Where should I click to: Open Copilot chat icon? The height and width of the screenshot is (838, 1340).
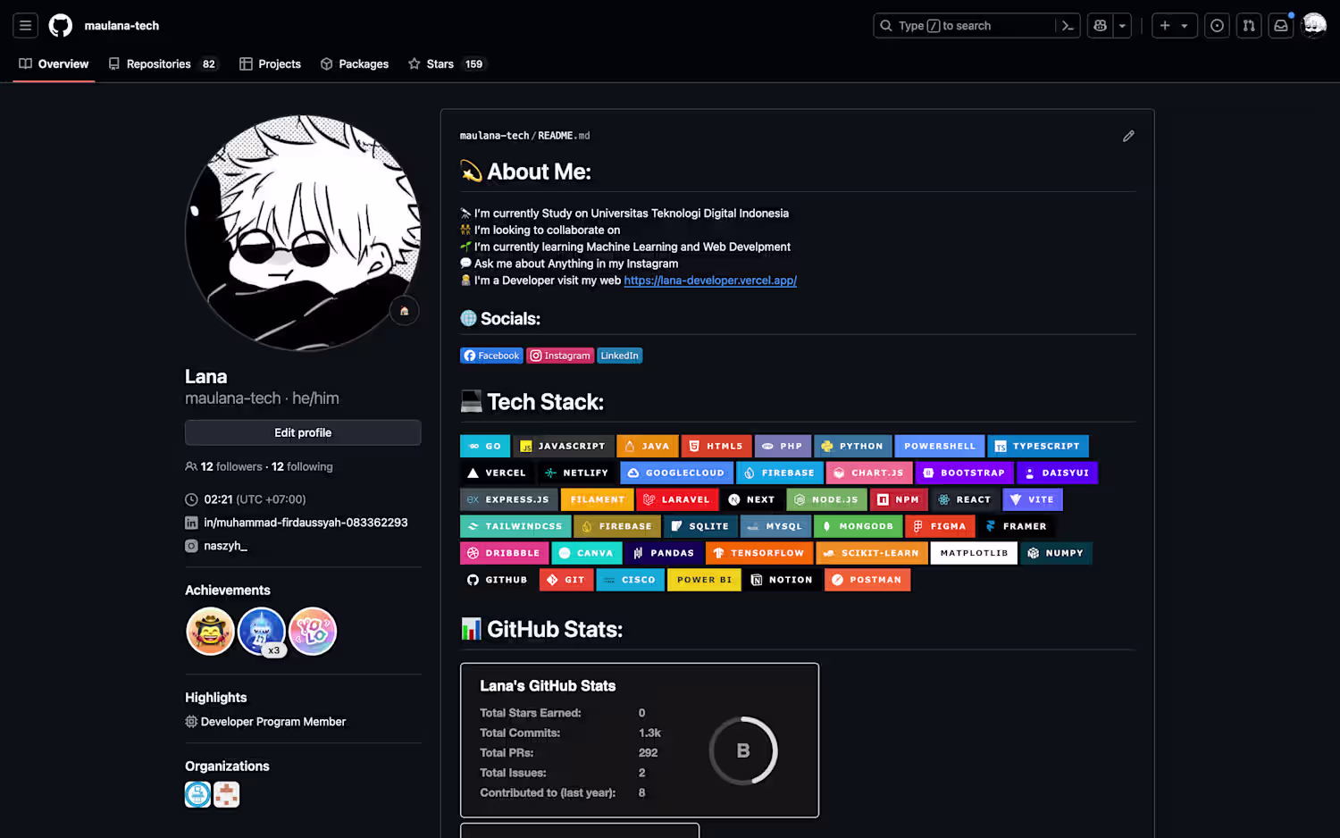(x=1101, y=26)
